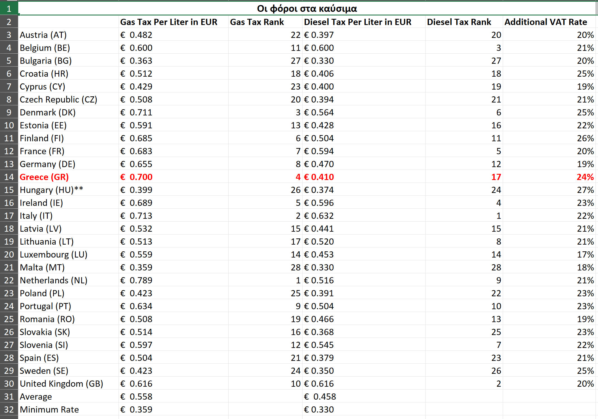Select the 'Hungary (HU)**' cell

pos(68,190)
